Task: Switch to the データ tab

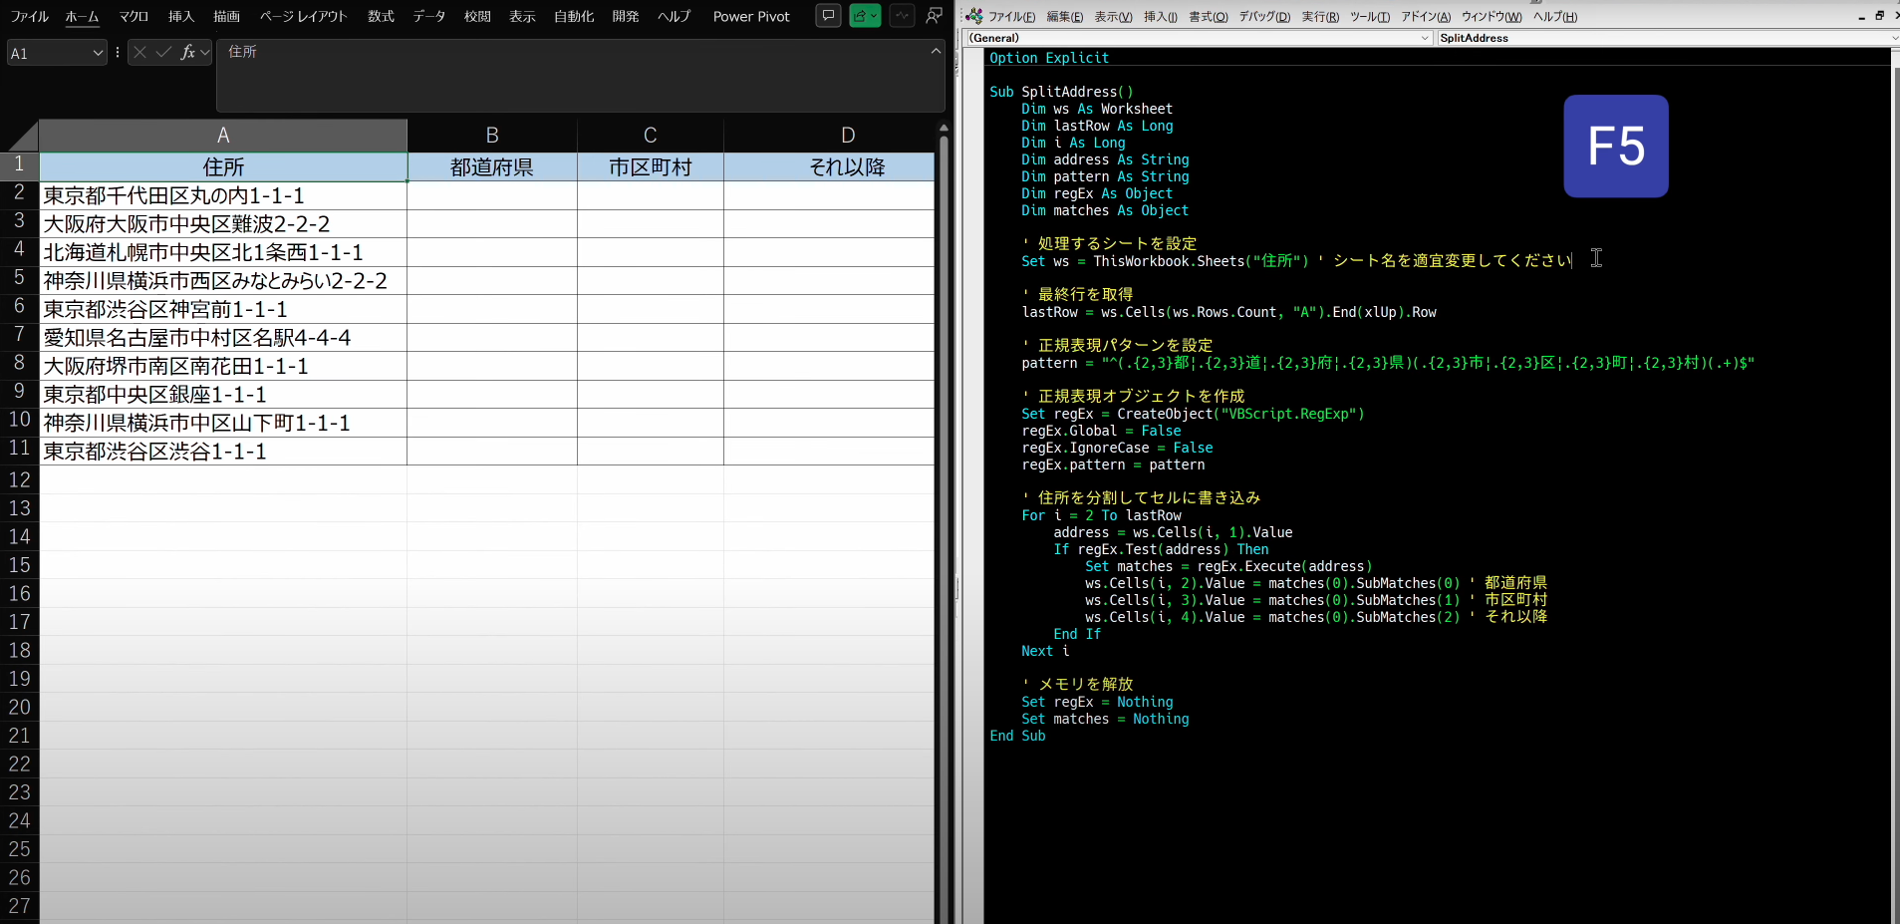Action: click(x=428, y=16)
